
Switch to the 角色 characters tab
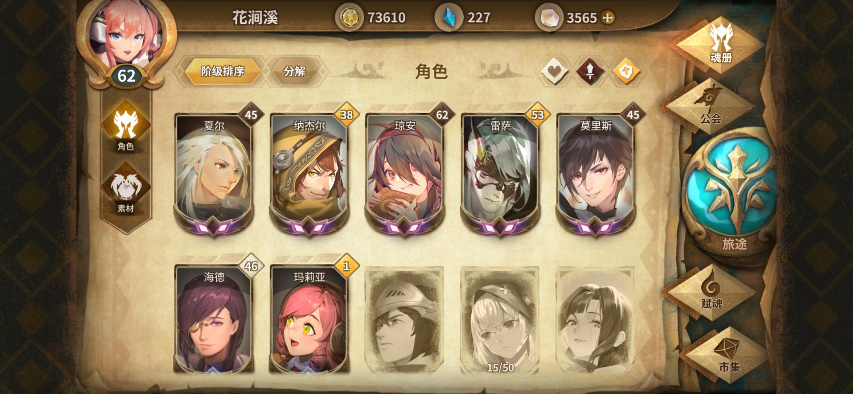(x=125, y=126)
